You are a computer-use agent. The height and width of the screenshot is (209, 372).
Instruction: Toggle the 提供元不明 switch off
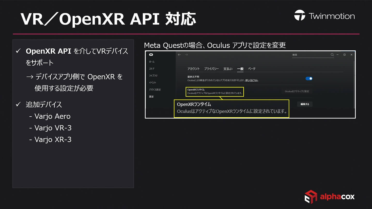pos(309,78)
